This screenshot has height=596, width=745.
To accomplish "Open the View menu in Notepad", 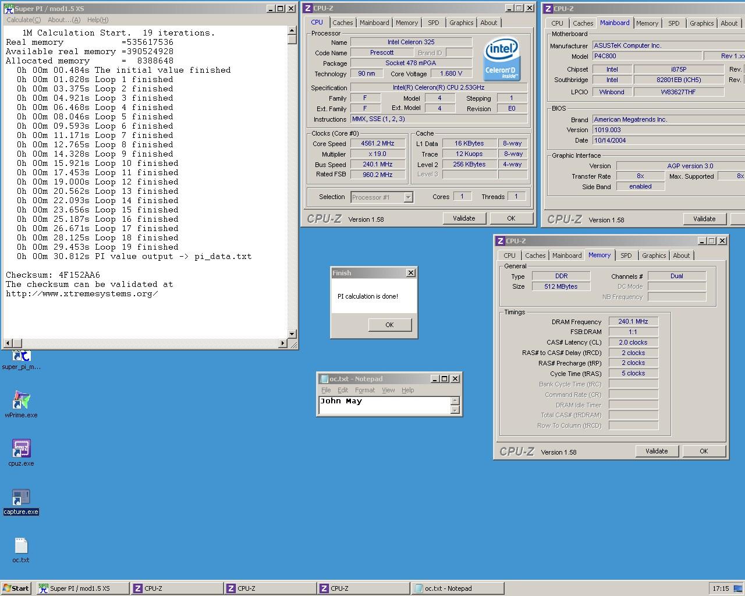I will (x=388, y=390).
